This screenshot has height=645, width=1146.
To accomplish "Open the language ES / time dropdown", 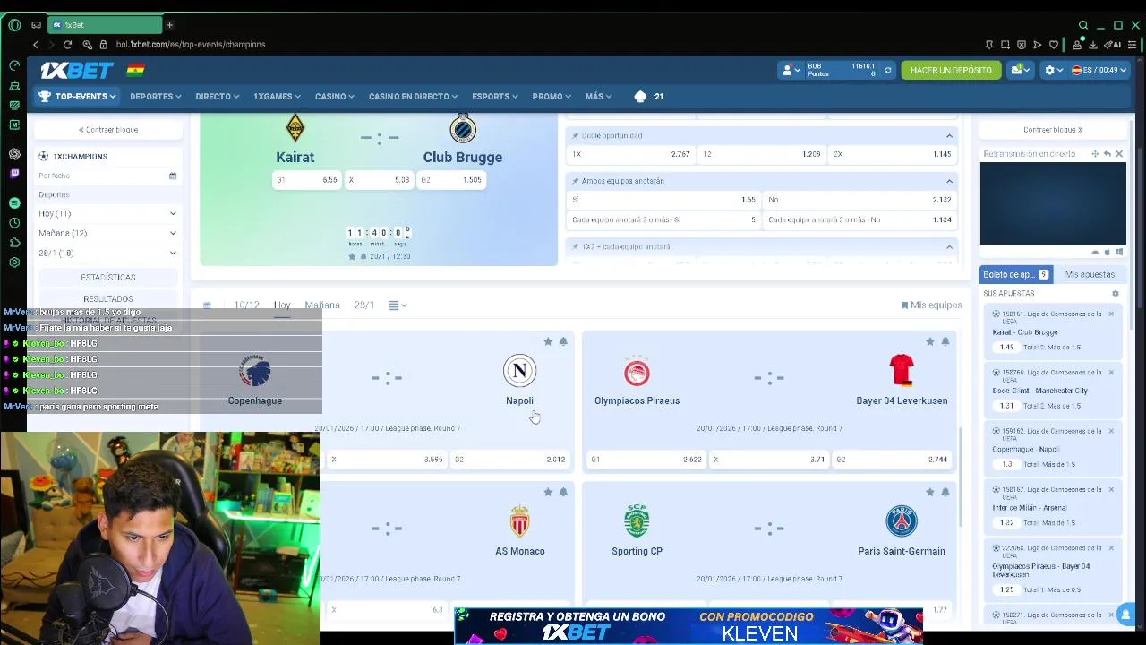I will [1099, 70].
